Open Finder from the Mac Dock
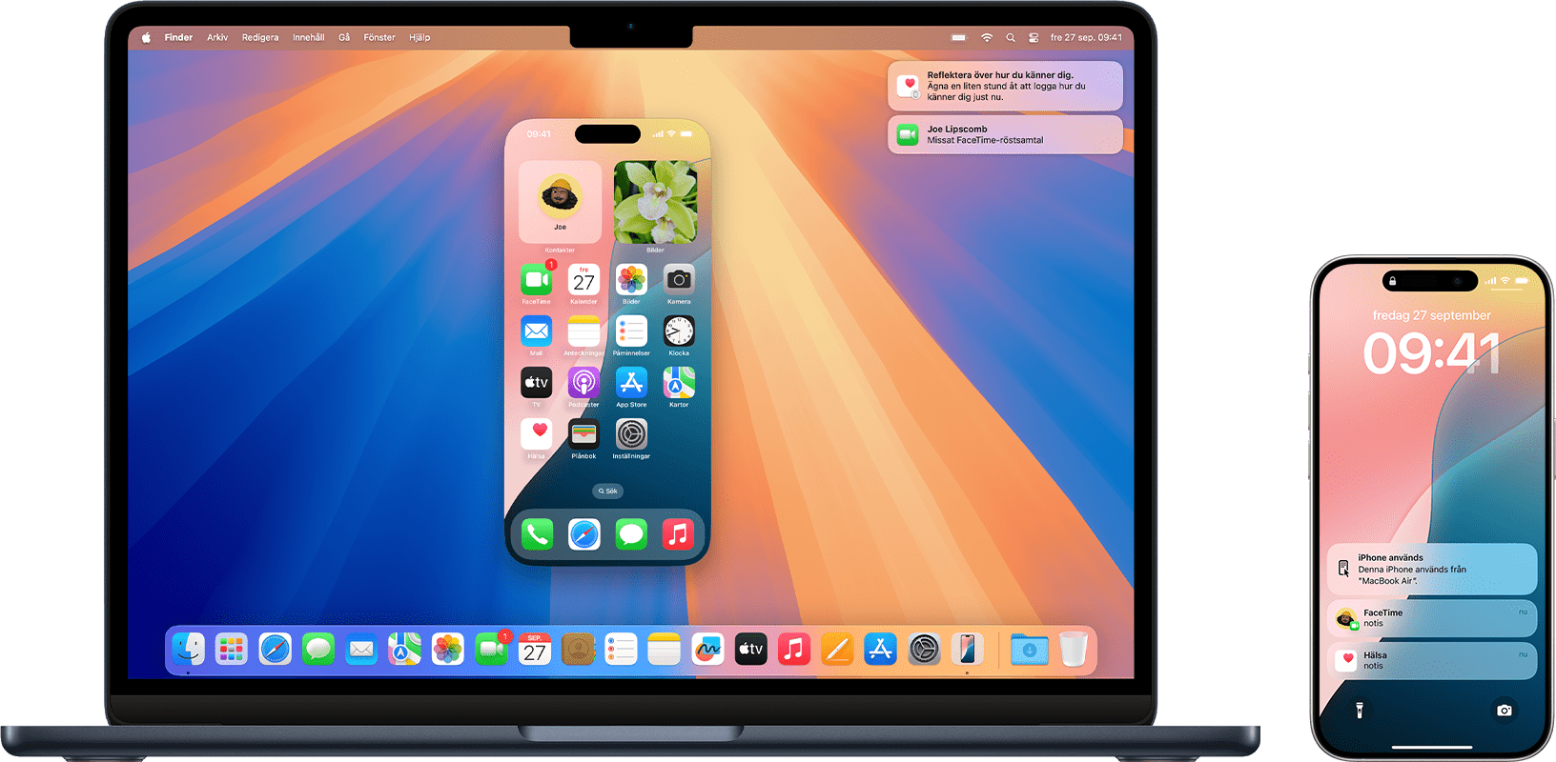The height and width of the screenshot is (762, 1556). (188, 650)
